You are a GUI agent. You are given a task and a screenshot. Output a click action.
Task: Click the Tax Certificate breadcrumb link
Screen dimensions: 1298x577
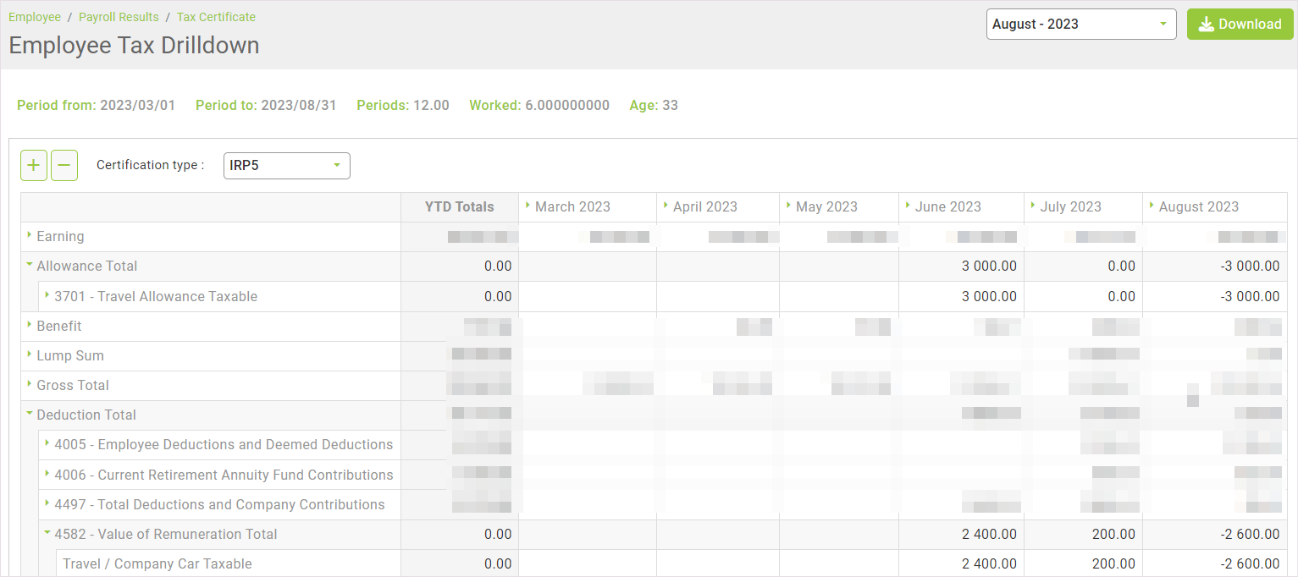click(x=216, y=17)
